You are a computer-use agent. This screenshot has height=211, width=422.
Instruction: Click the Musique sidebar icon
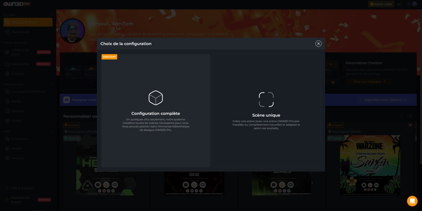coord(8,158)
